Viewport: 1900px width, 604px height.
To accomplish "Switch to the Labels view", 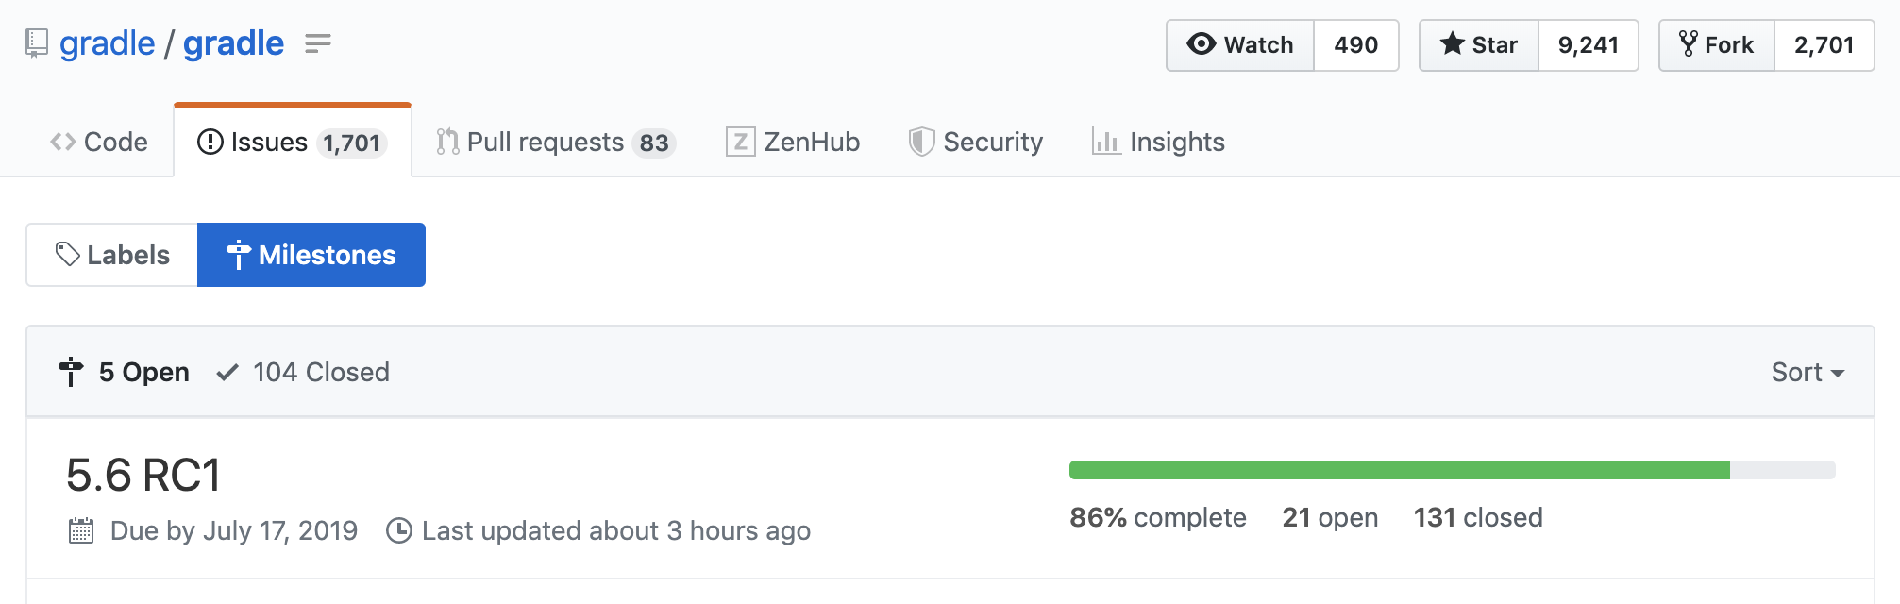I will pos(110,254).
